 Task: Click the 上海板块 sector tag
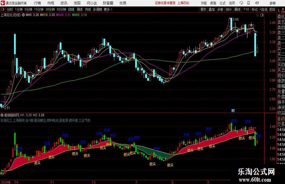point(19,121)
